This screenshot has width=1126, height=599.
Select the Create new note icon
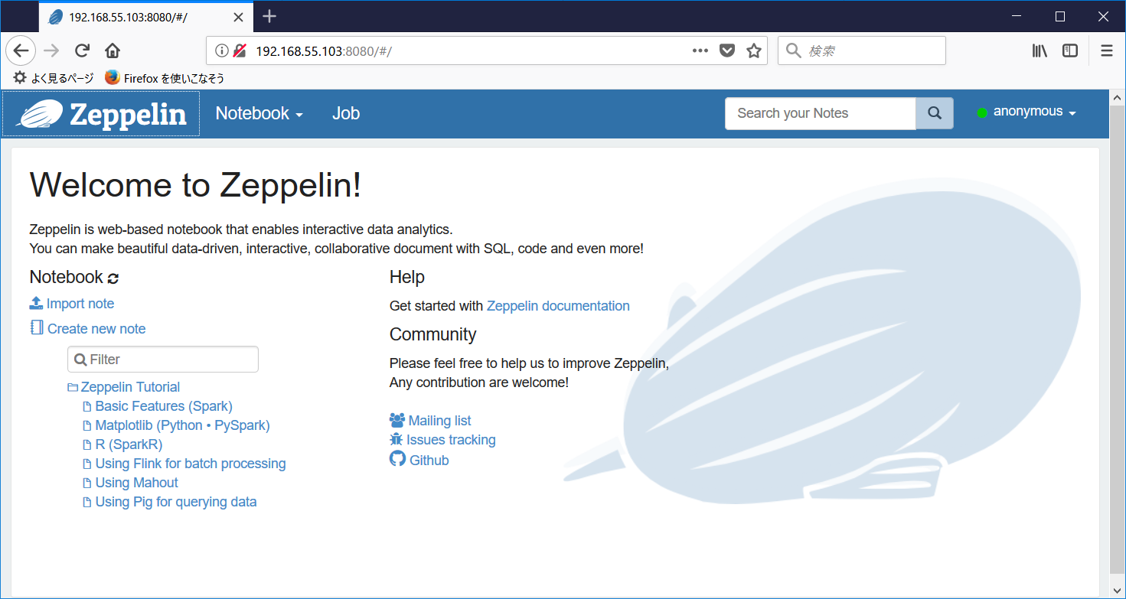click(x=36, y=327)
